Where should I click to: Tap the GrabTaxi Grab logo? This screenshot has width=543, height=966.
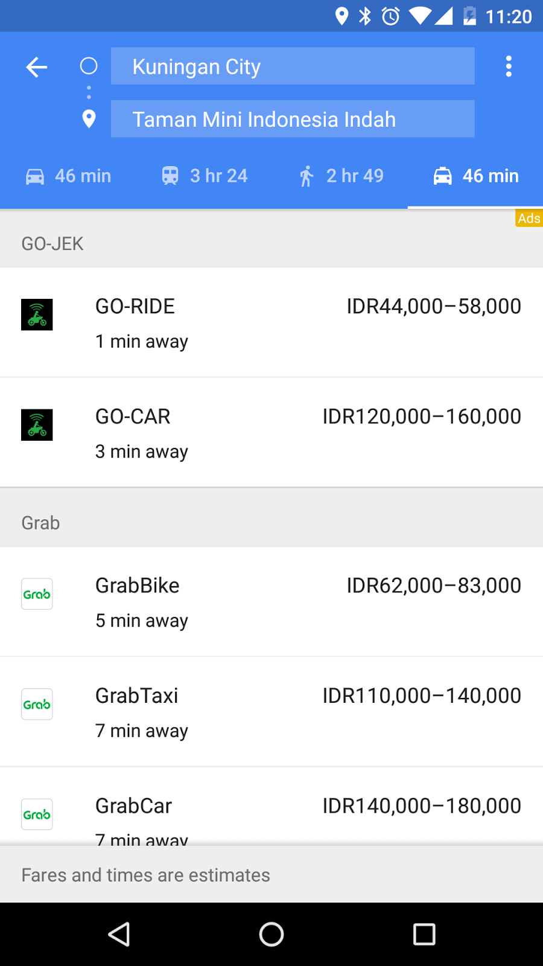(37, 704)
